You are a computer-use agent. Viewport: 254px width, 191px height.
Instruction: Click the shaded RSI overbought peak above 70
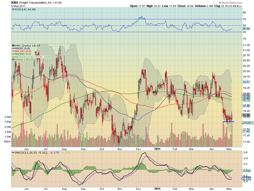(x=142, y=18)
